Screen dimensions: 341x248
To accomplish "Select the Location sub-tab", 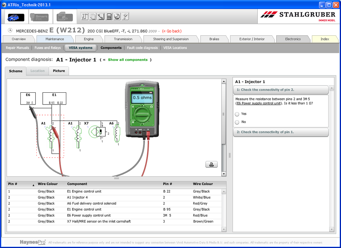I will click(37, 71).
